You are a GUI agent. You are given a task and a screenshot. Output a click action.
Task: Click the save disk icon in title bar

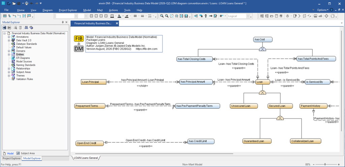19,3
